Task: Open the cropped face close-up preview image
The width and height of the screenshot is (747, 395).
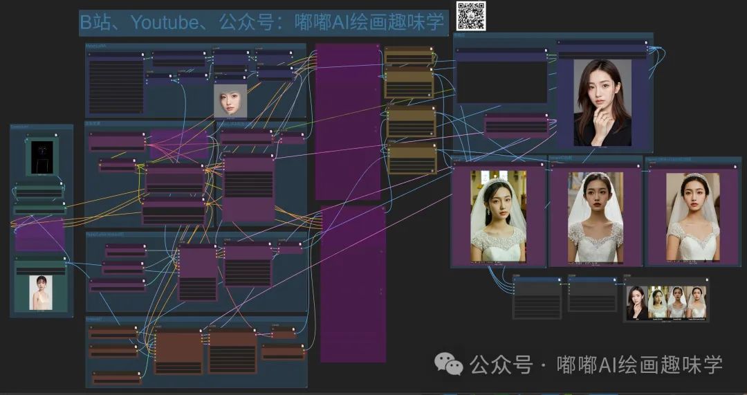Action: pyautogui.click(x=230, y=100)
